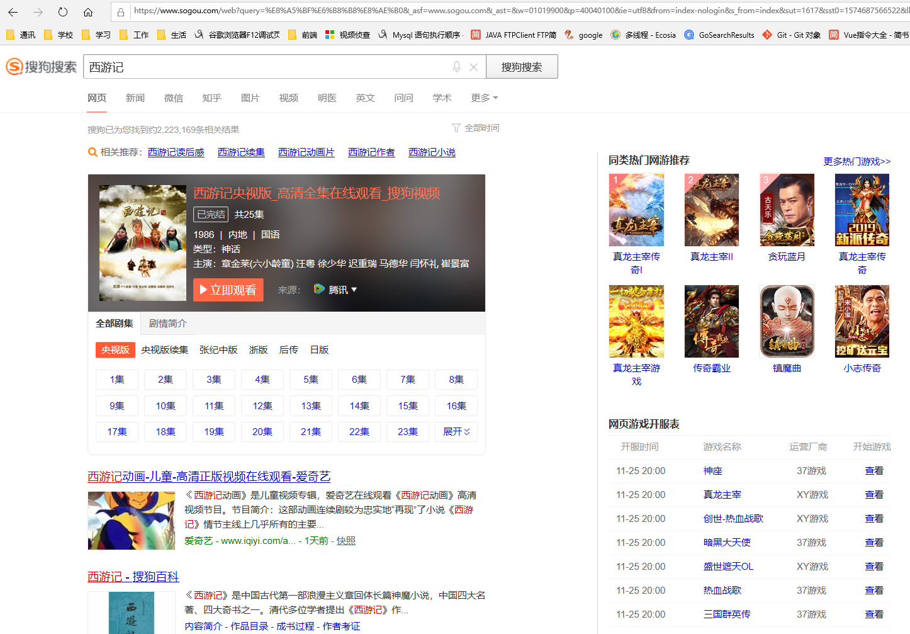910x634 pixels.
Task: Open the 西游记动画 爱奇艺 result title
Action: pos(209,477)
